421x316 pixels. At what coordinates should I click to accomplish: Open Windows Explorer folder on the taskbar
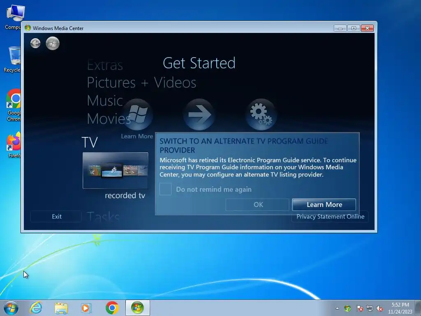[x=61, y=308]
